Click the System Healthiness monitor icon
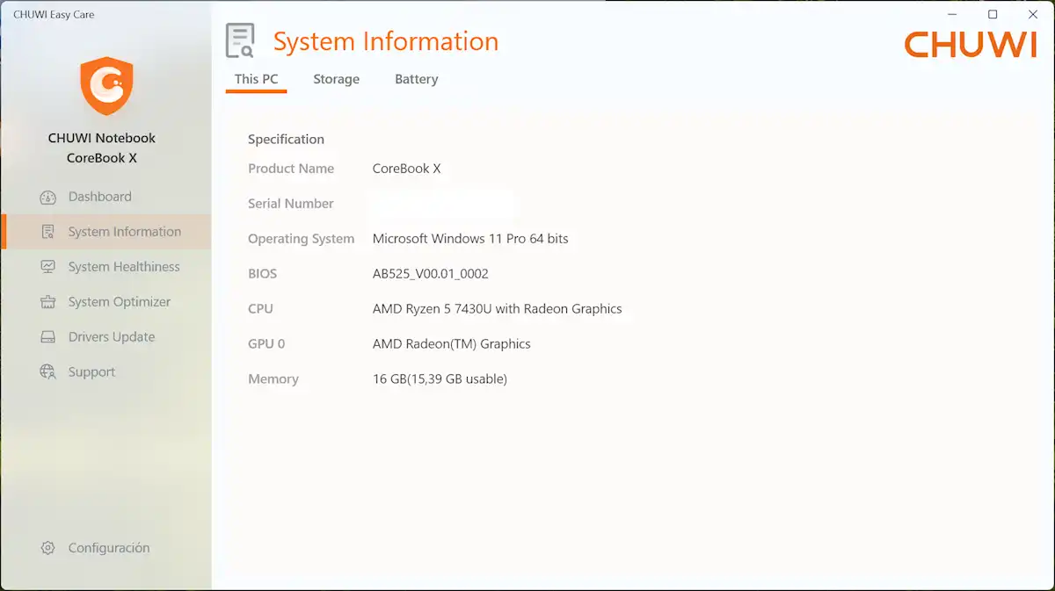 click(x=48, y=267)
